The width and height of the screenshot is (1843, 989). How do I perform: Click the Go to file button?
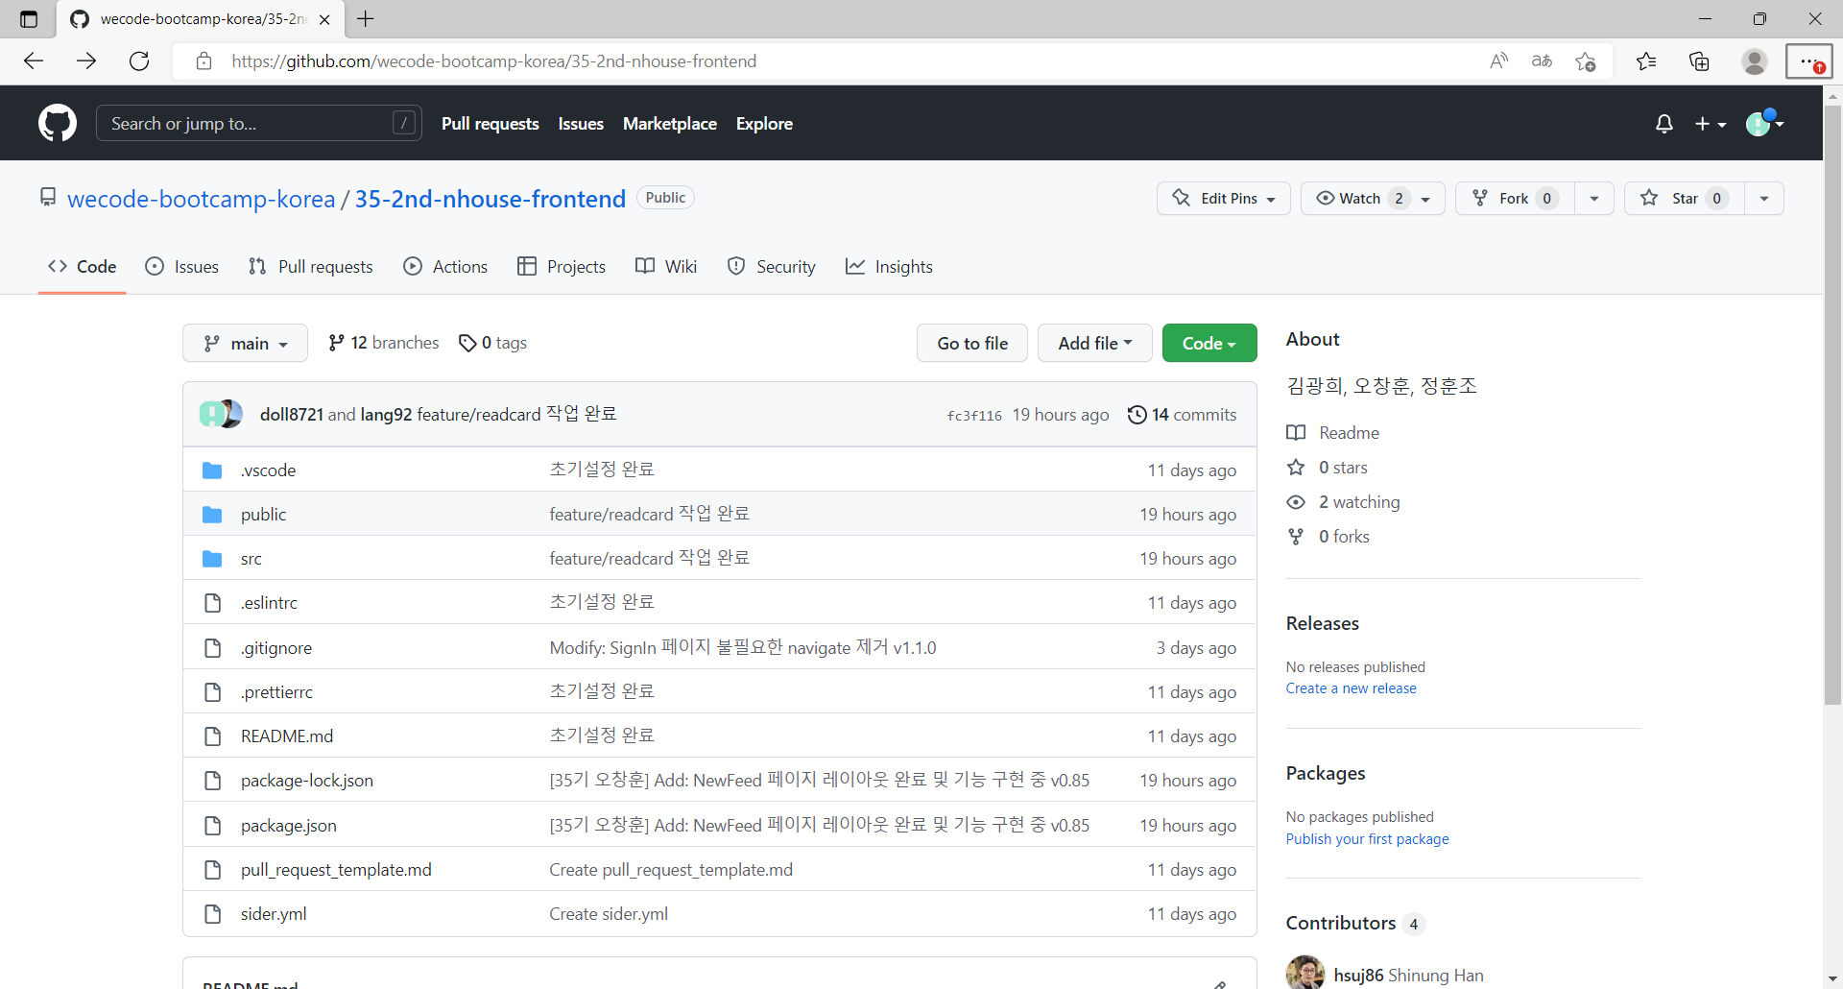pyautogui.click(x=971, y=343)
